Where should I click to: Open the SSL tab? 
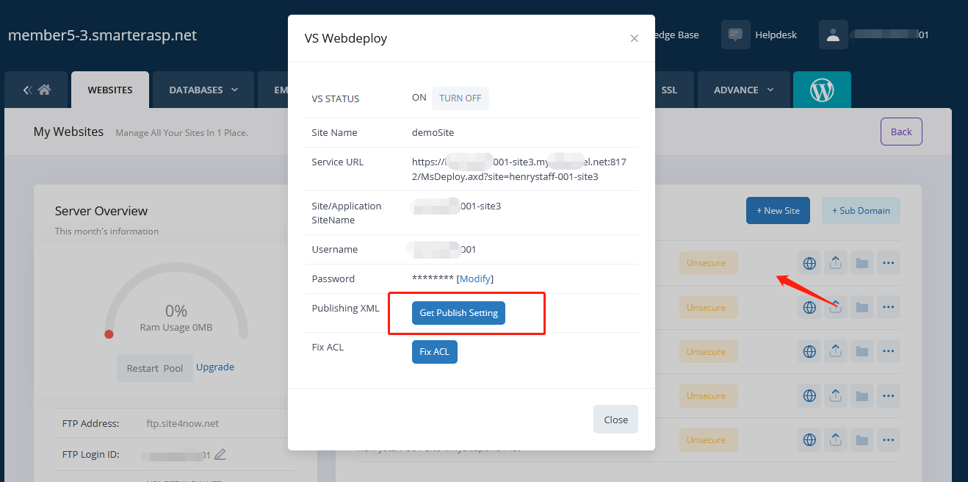[669, 90]
